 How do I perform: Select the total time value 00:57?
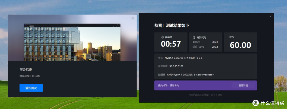(x=171, y=44)
